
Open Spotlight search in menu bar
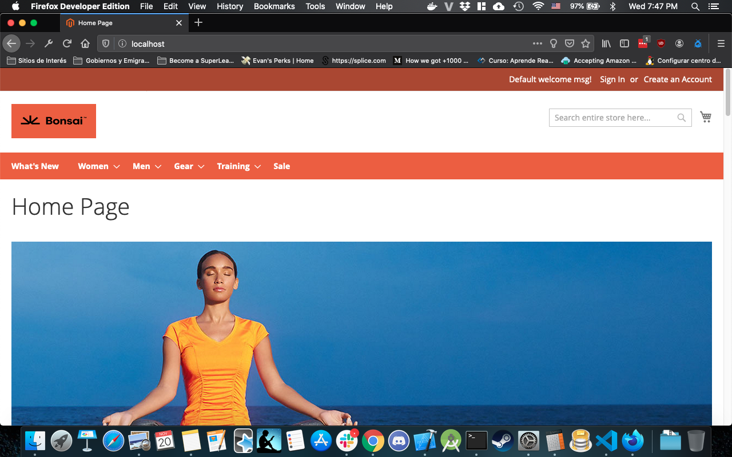(x=695, y=6)
